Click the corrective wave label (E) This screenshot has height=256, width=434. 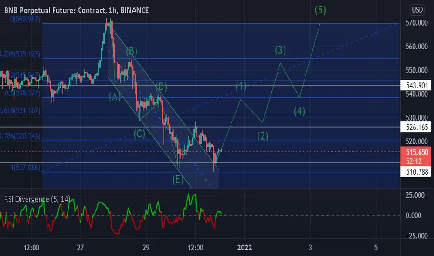(178, 180)
